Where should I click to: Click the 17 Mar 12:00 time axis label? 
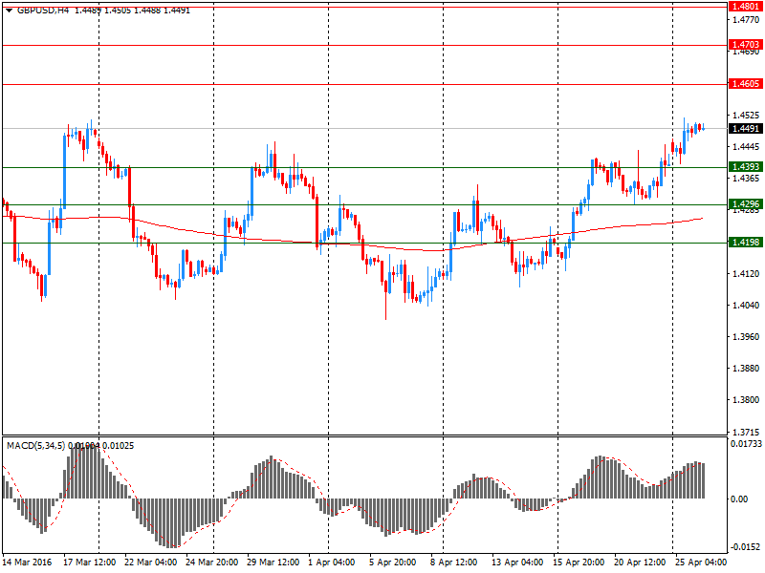[89, 562]
